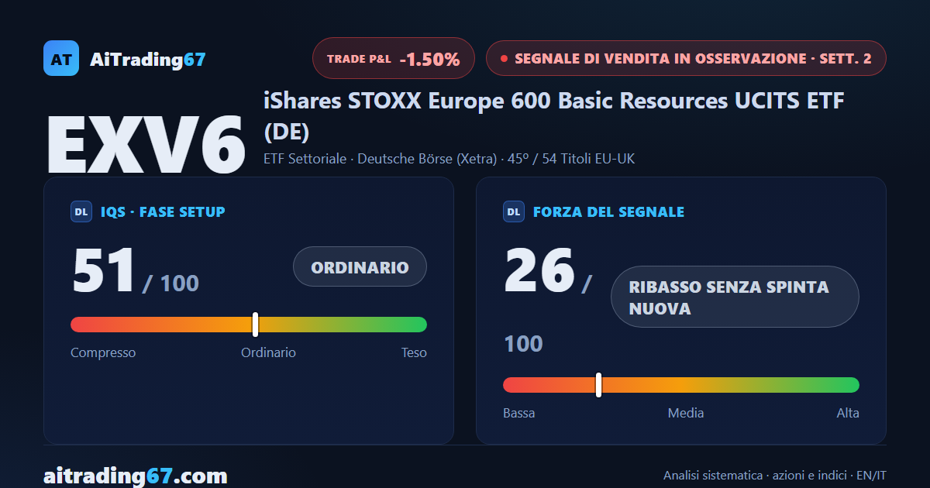Click the Teso scale label

(x=414, y=352)
